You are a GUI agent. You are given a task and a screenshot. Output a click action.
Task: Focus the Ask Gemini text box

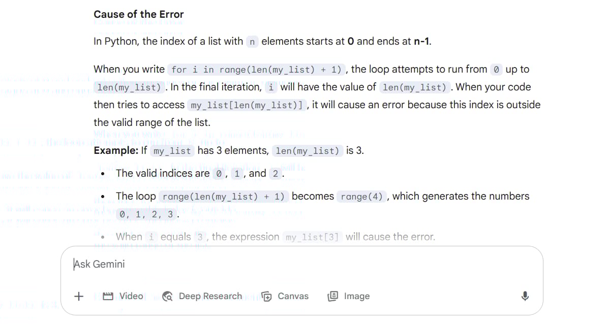pyautogui.click(x=301, y=264)
